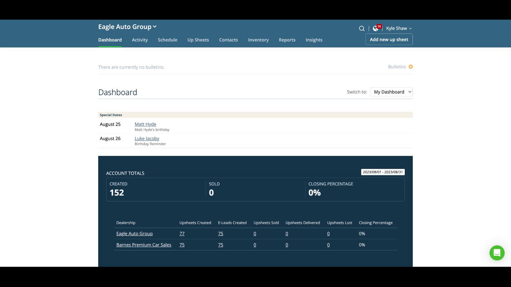The height and width of the screenshot is (287, 511).
Task: Select the Upsheets Sold column header
Action: coord(266,223)
